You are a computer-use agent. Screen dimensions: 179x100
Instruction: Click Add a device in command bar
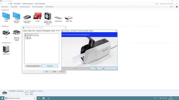pyautogui.click(x=5, y=7)
